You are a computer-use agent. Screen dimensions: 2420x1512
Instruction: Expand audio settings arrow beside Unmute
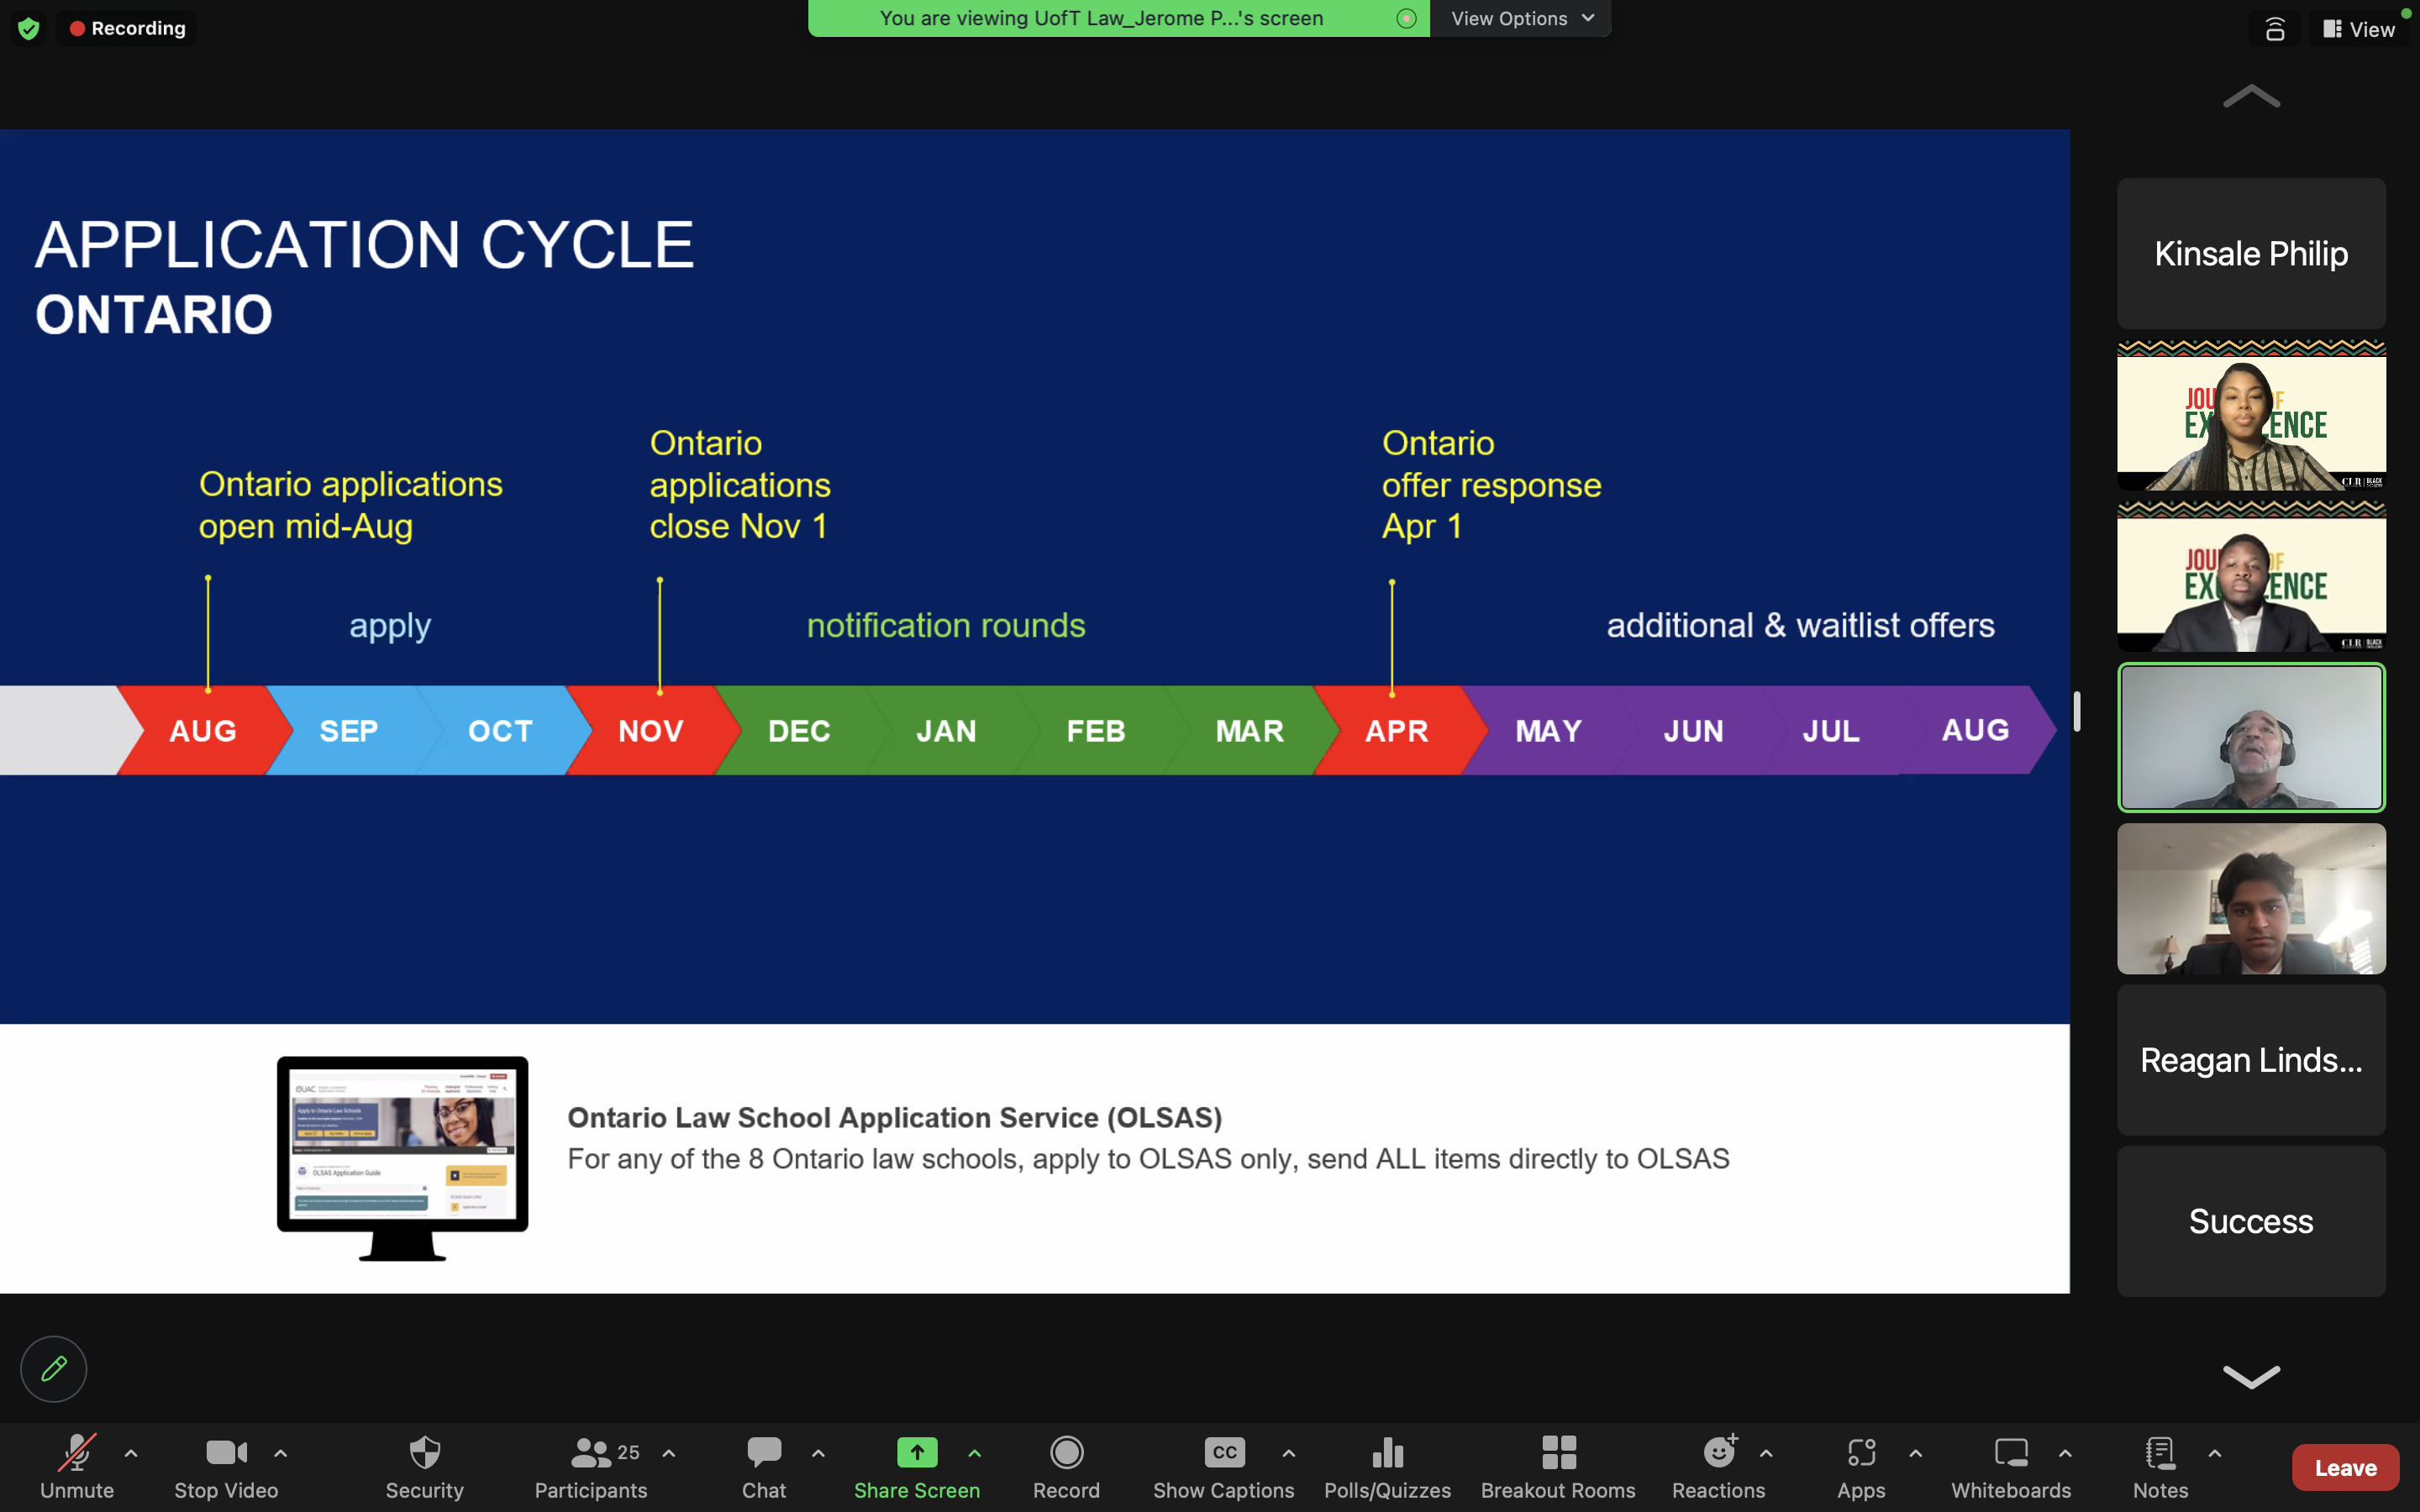[131, 1453]
